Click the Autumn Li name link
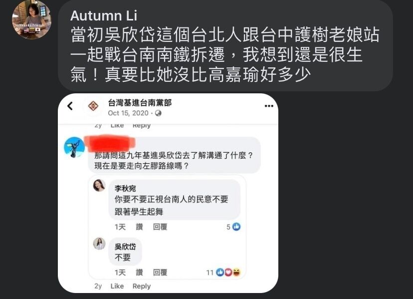413x299 pixels. coord(104,15)
